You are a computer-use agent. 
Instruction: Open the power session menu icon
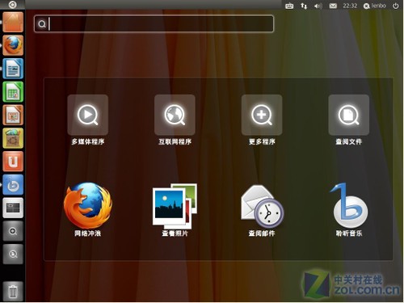395,6
